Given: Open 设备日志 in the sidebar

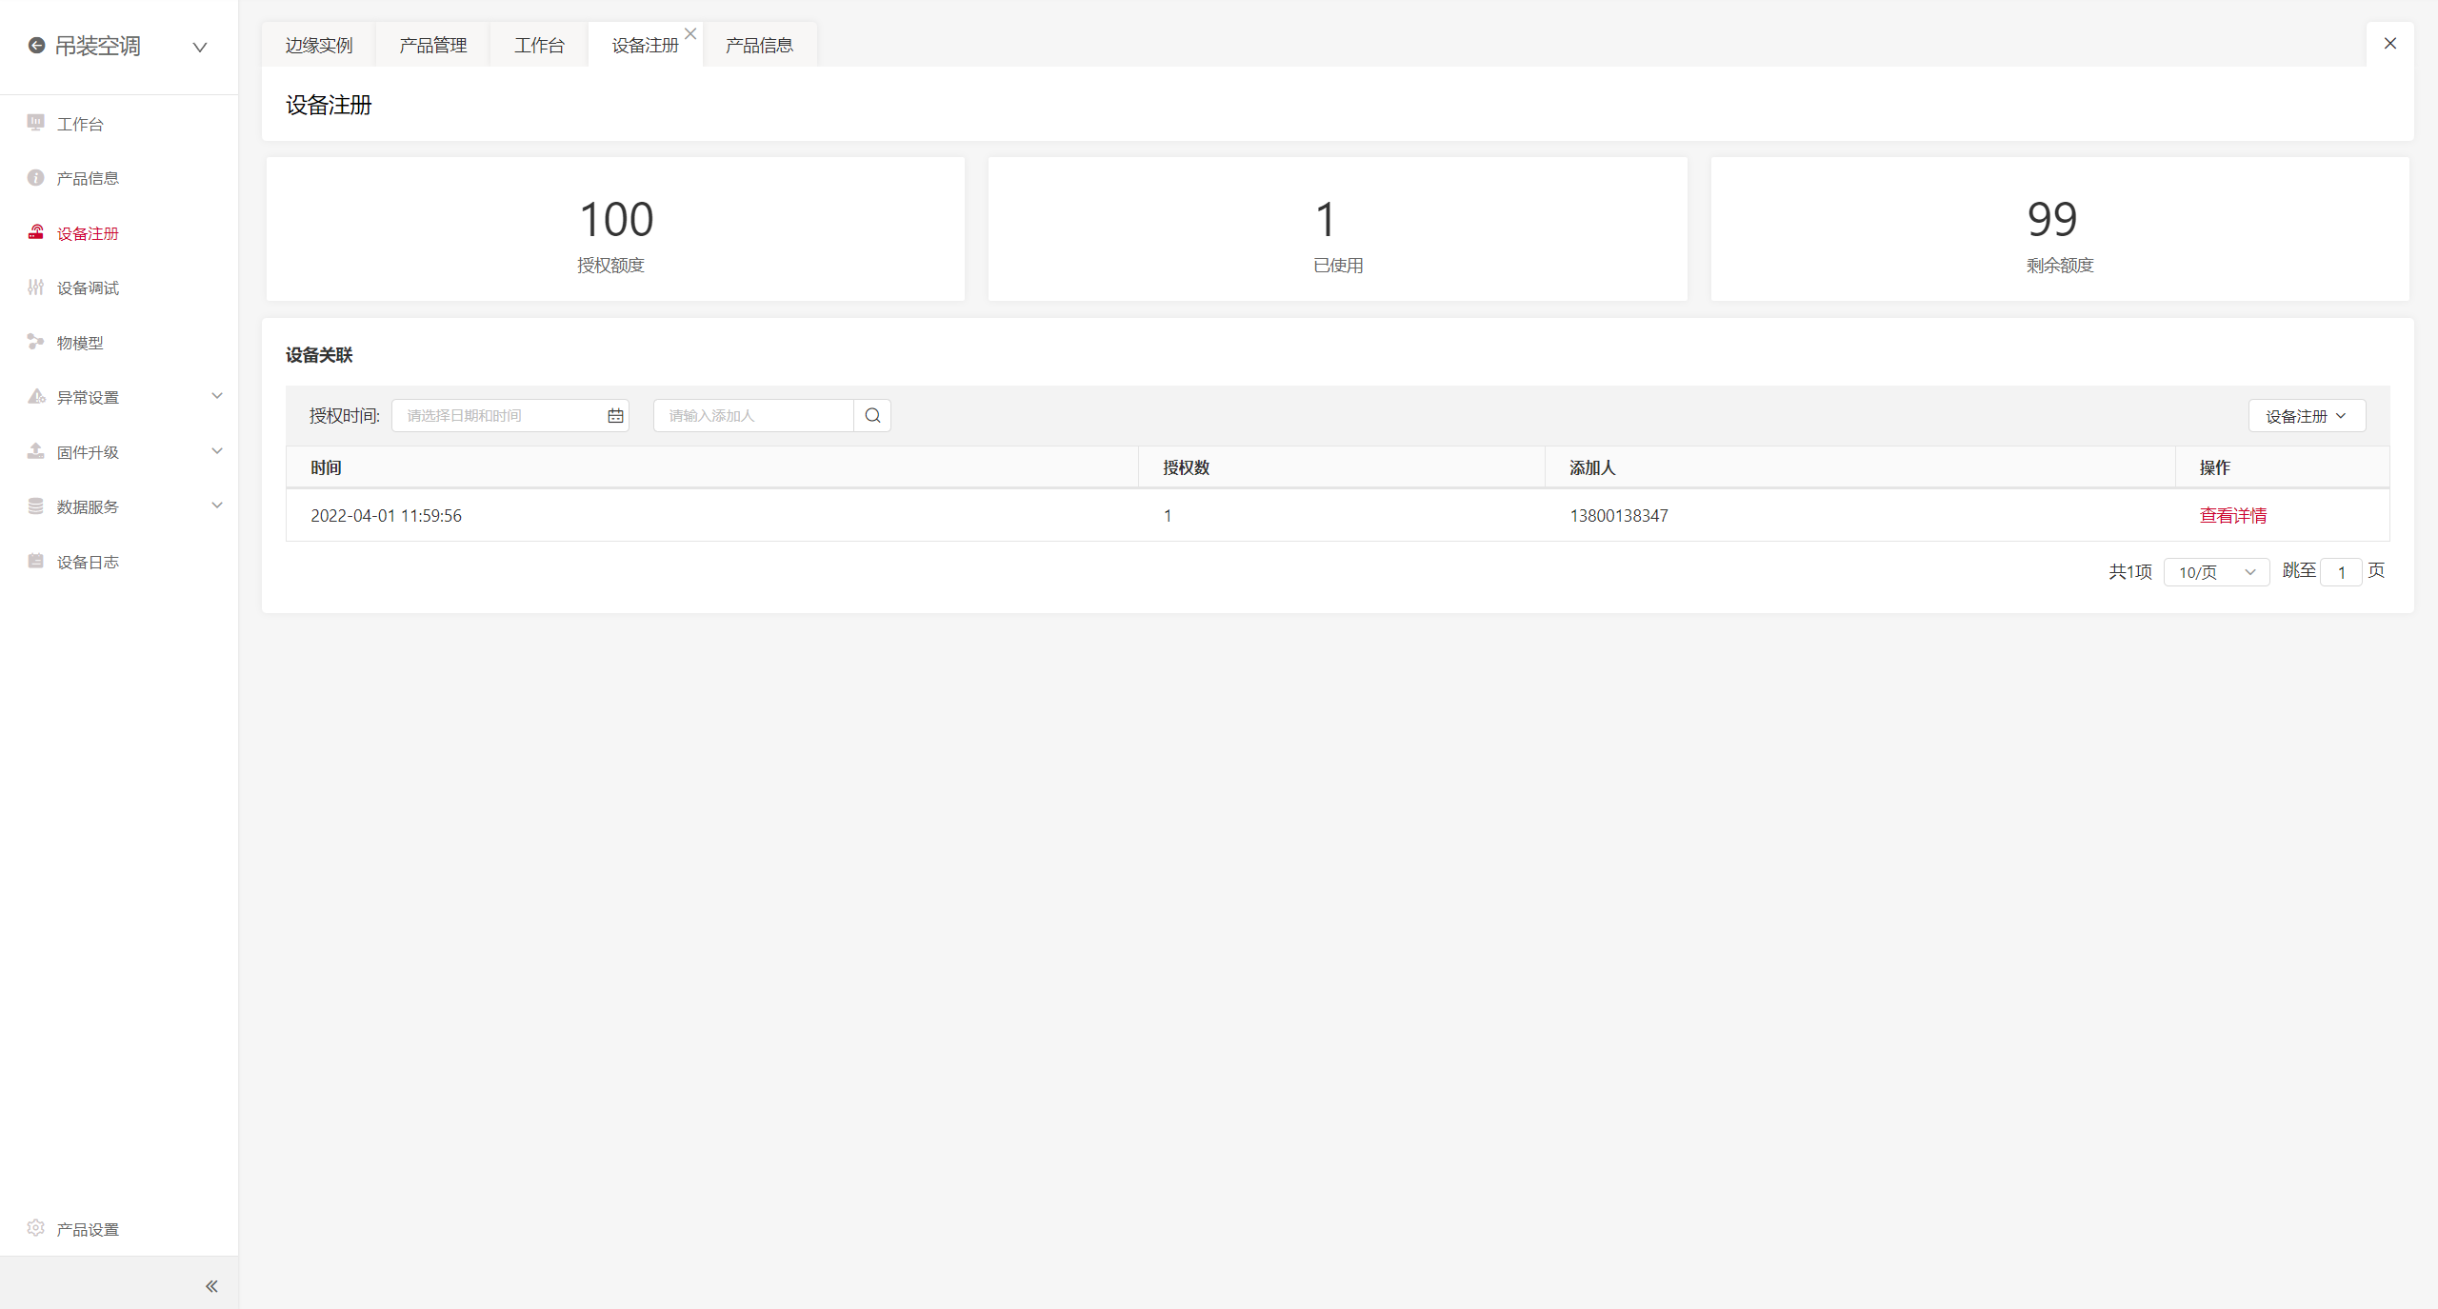Looking at the screenshot, I should point(88,562).
